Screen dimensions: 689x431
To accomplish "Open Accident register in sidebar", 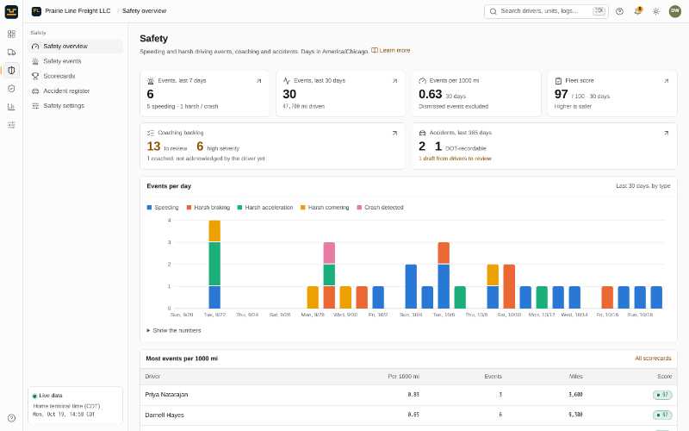I will (x=75, y=91).
